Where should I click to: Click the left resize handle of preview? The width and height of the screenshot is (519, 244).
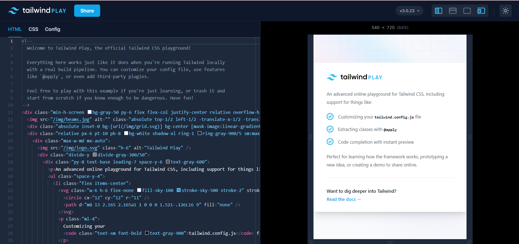(x=310, y=137)
